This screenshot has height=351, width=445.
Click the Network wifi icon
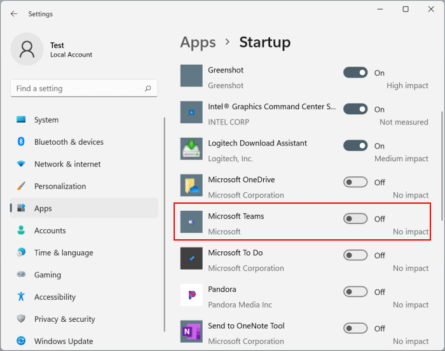[x=21, y=164]
